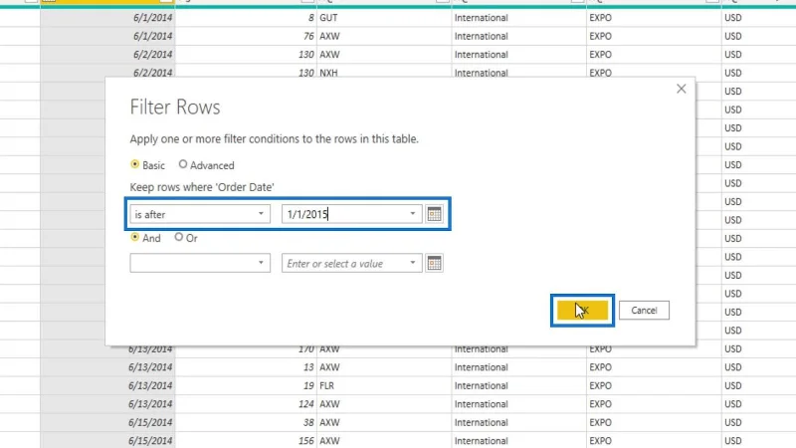Choose the Or condition option
The image size is (796, 448).
(x=179, y=237)
